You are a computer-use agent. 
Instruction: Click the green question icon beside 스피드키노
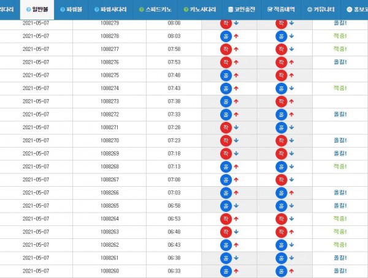coord(141,10)
